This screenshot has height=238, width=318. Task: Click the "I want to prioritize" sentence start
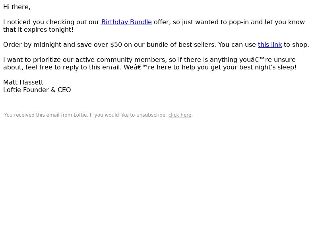[32, 60]
